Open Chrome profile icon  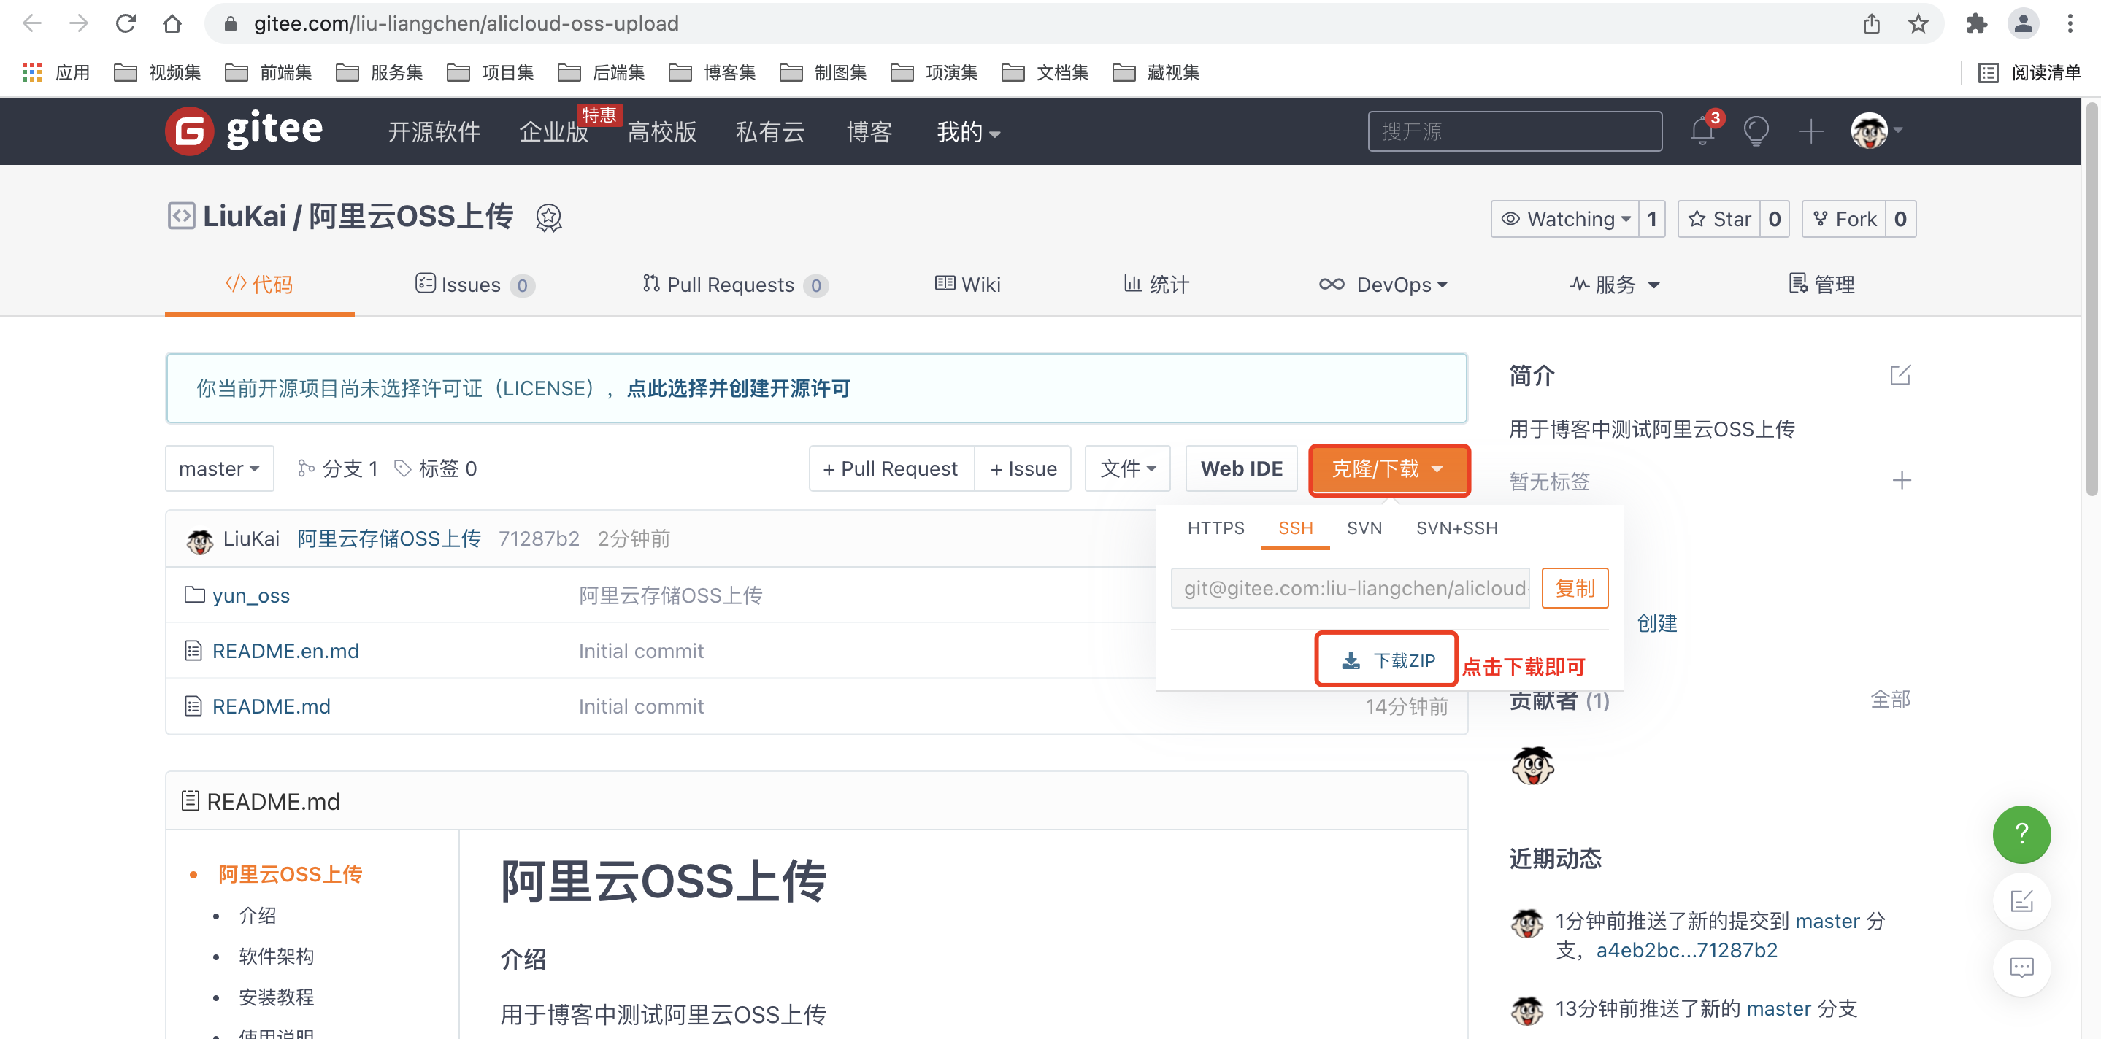click(x=2023, y=23)
